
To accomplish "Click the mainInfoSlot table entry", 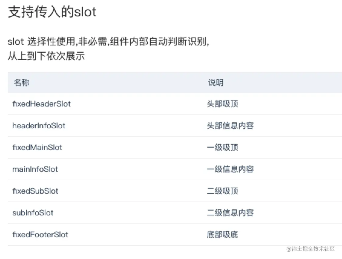I will pyautogui.click(x=35, y=169).
